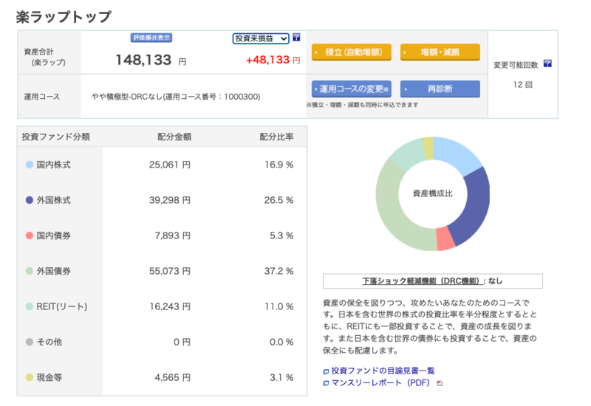591x406 pixels.
Task: Click the 25,061 円 amount
Action: pyautogui.click(x=170, y=165)
